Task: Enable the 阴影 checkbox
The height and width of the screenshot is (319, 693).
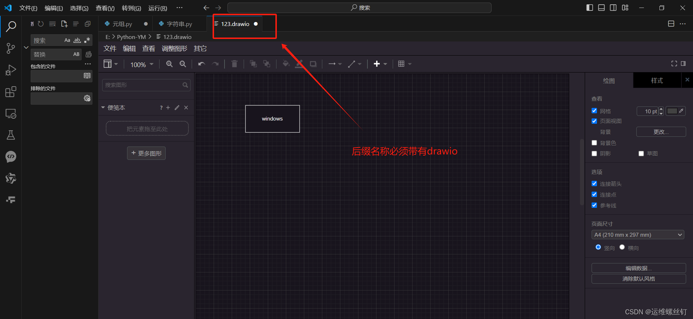Action: tap(594, 153)
